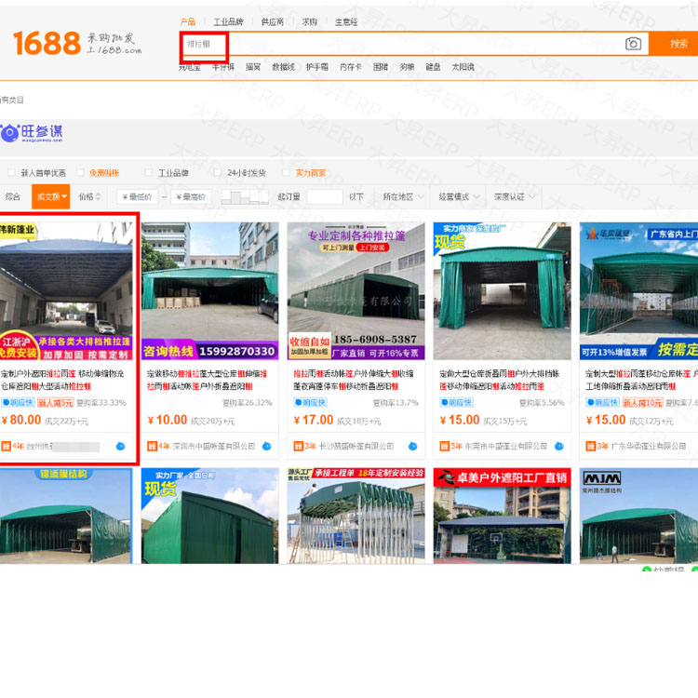Screen dimensions: 698x698
Task: Sort results by 综合
Action: [13, 196]
